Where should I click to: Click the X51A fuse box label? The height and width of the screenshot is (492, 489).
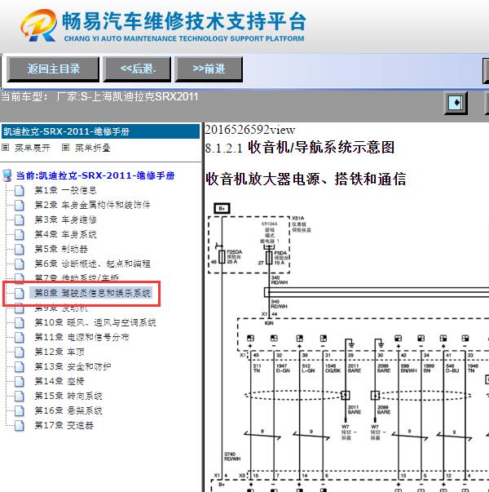click(298, 218)
